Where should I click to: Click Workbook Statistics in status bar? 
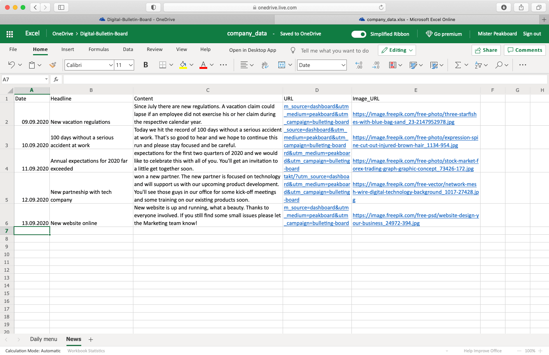pos(86,351)
